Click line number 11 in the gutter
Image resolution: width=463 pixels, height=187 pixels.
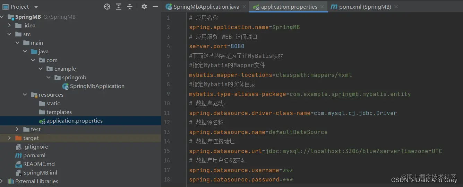click(167, 113)
